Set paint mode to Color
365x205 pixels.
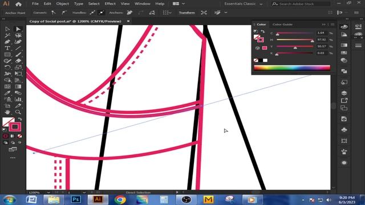(x=5, y=136)
